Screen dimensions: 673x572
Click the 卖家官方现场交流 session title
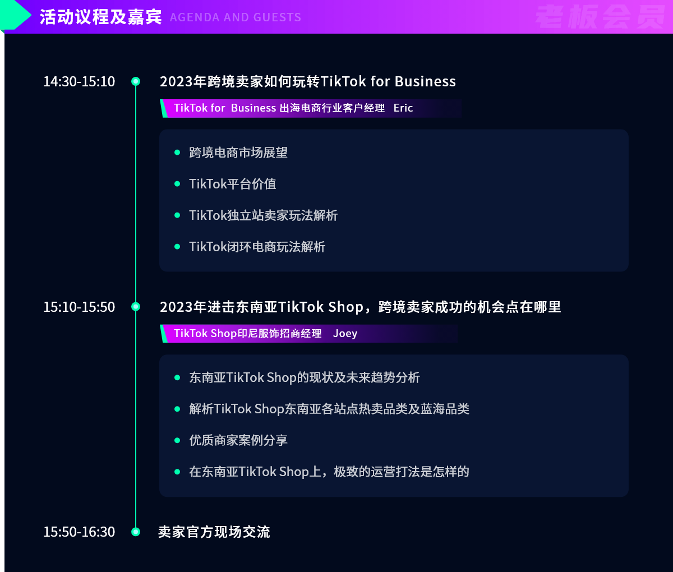pos(214,532)
